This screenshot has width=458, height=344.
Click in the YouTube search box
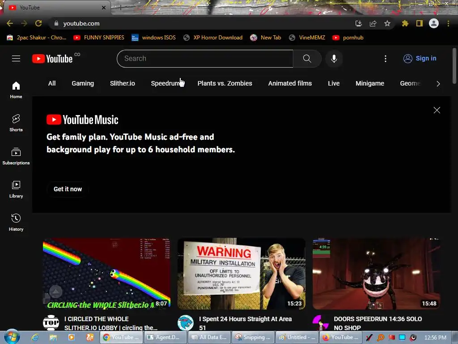click(x=205, y=59)
